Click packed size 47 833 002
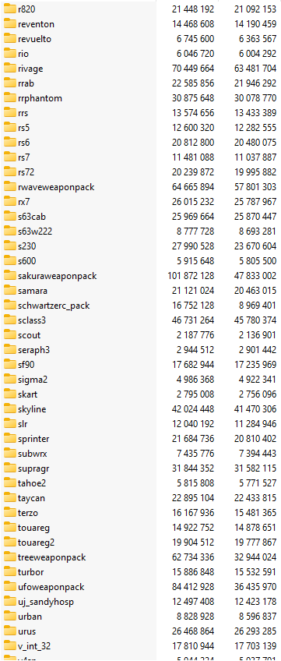 click(x=255, y=276)
